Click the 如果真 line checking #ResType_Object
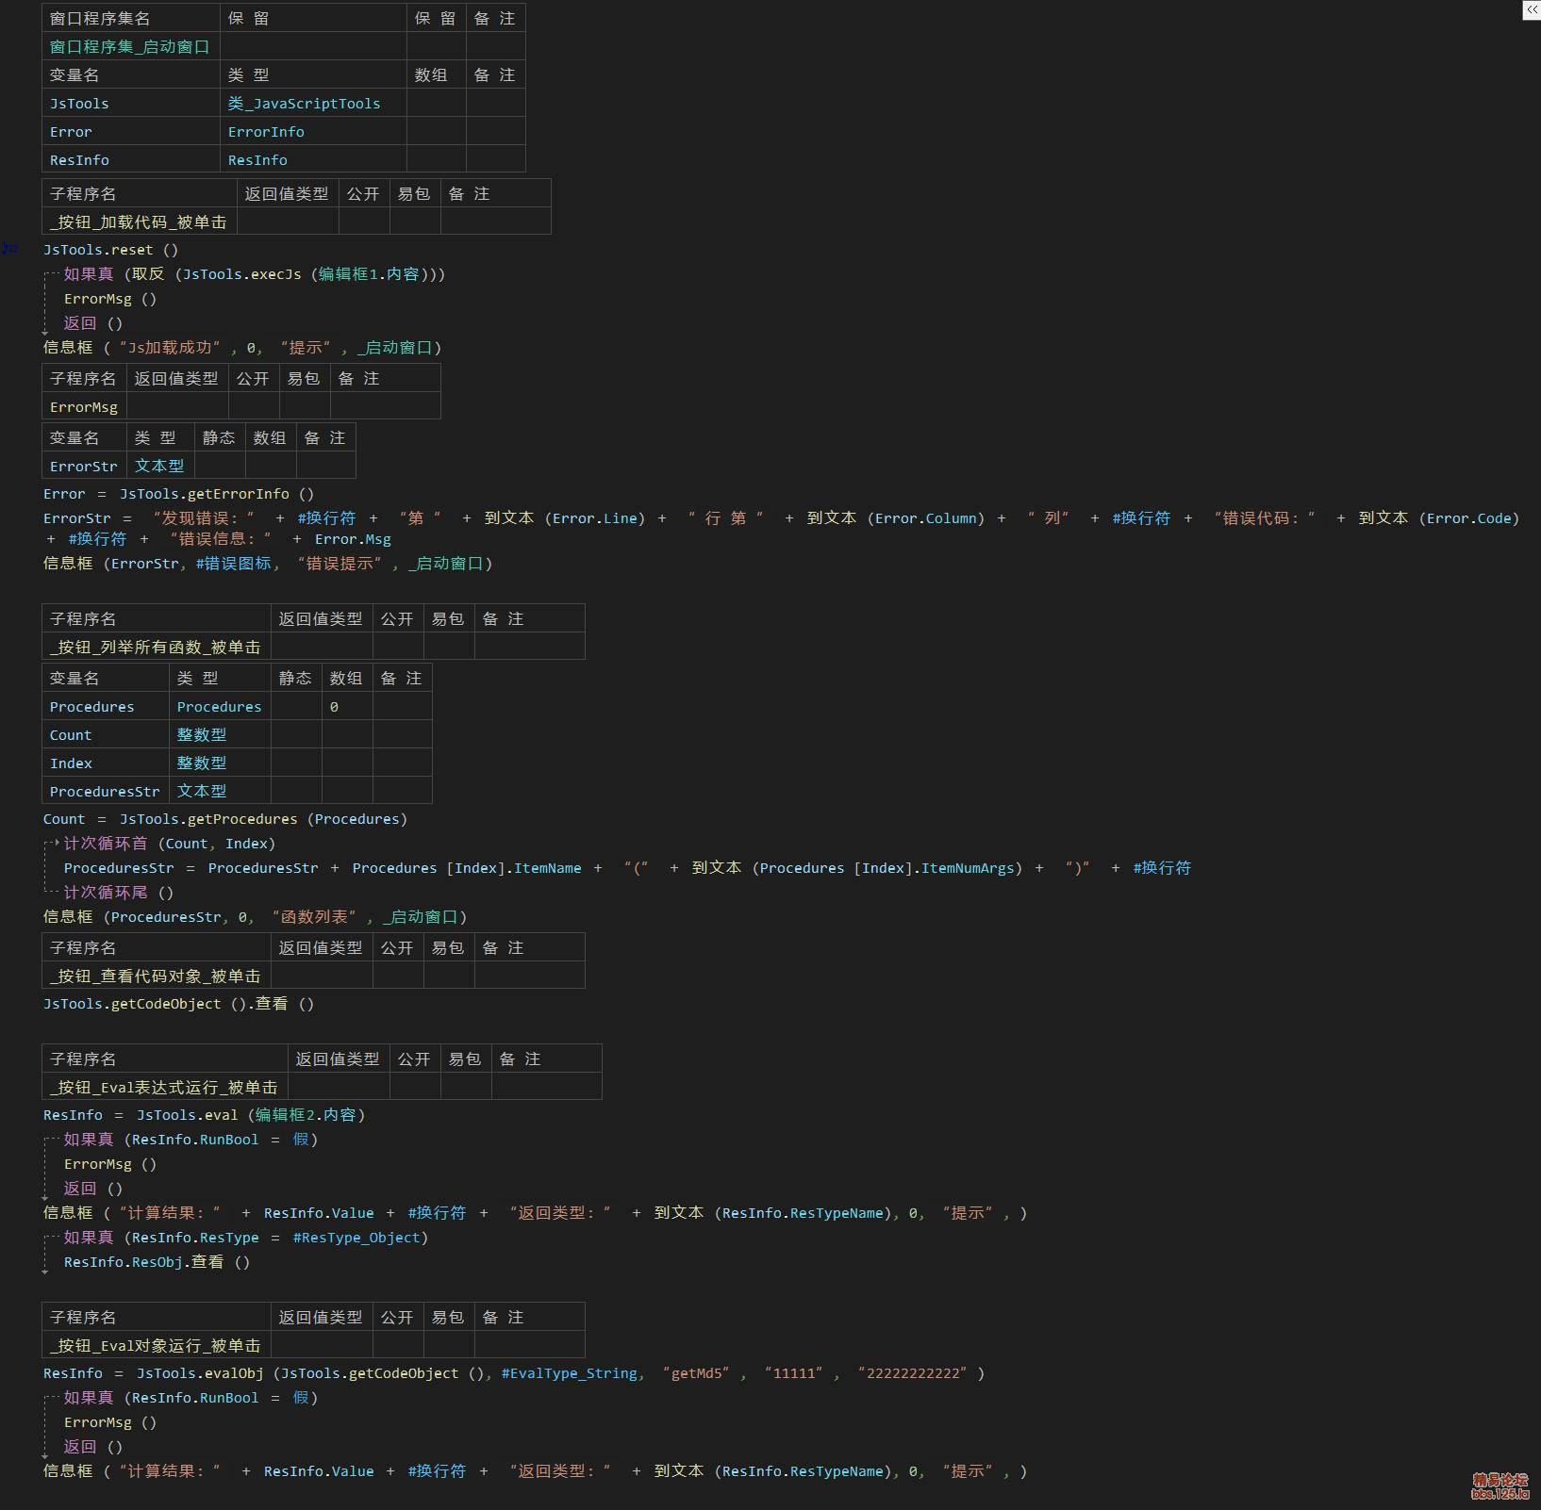The height and width of the screenshot is (1510, 1541). [x=245, y=1238]
